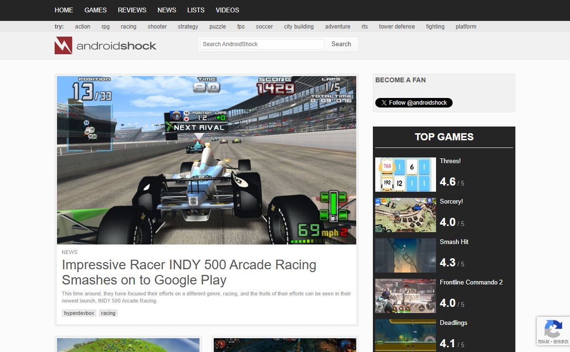The image size is (570, 352).
Task: Click the androidshock wordmark text
Action: (116, 46)
